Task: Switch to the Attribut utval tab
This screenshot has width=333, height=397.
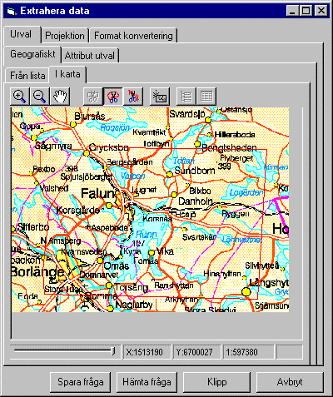Action: click(x=90, y=56)
